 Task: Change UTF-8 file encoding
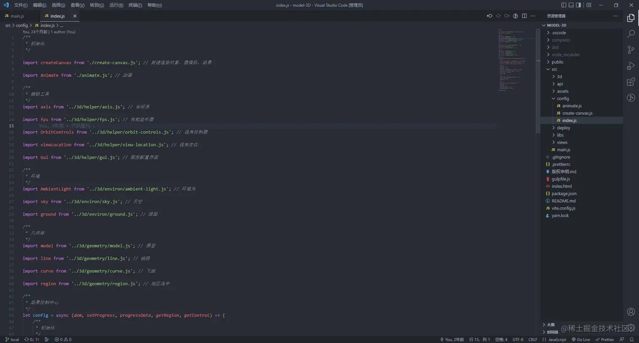coord(518,340)
